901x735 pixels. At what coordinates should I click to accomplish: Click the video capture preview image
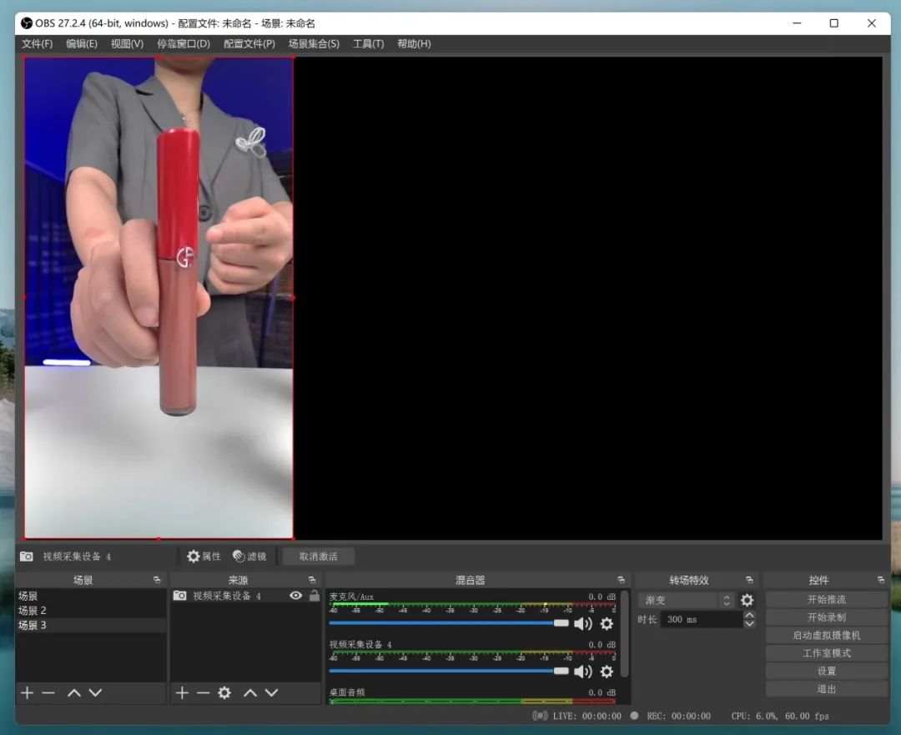pyautogui.click(x=159, y=298)
